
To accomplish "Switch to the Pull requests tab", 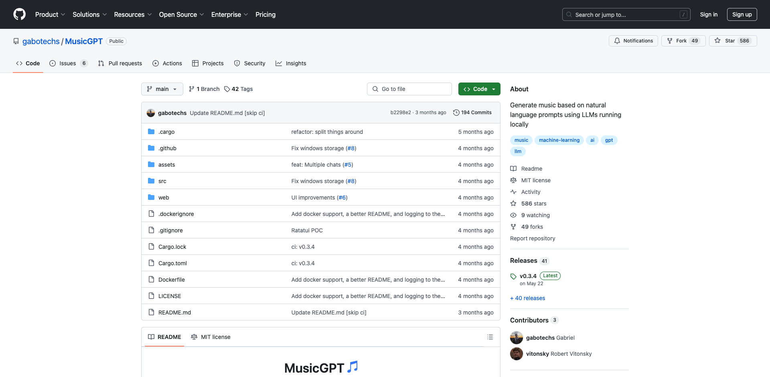I will (120, 63).
